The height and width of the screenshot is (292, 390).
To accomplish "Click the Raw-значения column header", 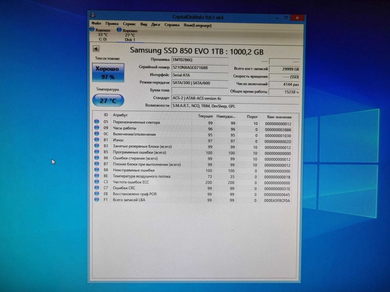I will [x=279, y=117].
